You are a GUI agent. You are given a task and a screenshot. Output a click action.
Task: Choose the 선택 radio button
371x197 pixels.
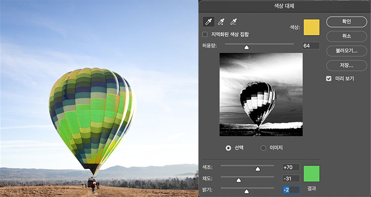point(229,148)
